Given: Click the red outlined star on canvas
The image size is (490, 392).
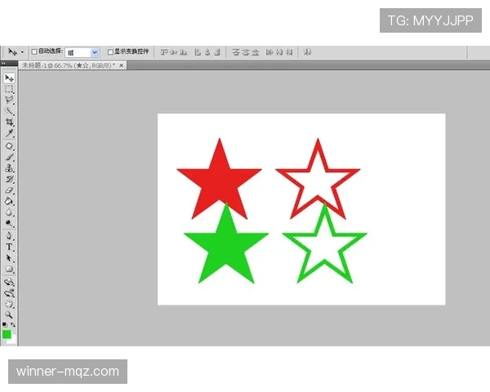Looking at the screenshot, I should pyautogui.click(x=318, y=179).
